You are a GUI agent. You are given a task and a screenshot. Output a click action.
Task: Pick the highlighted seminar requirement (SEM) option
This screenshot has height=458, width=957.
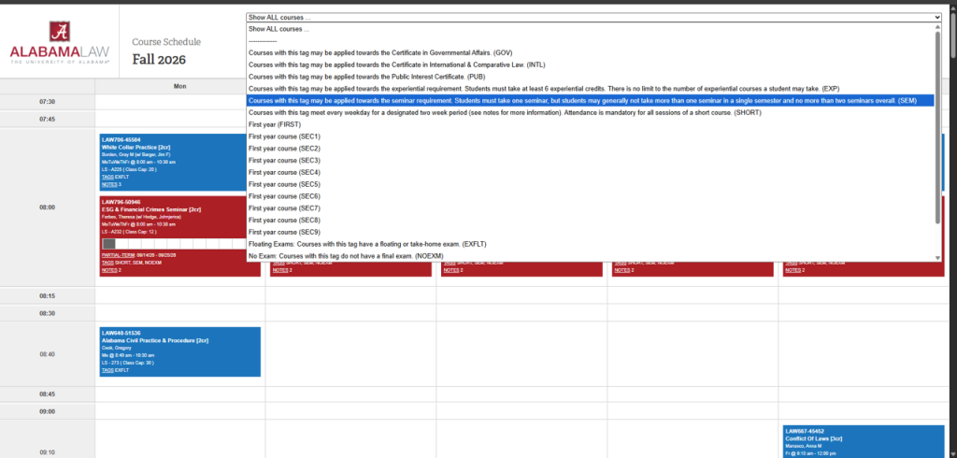pyautogui.click(x=591, y=100)
